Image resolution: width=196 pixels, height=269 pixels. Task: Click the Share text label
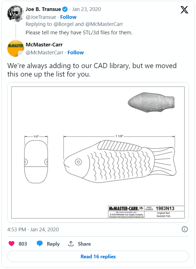84,244
